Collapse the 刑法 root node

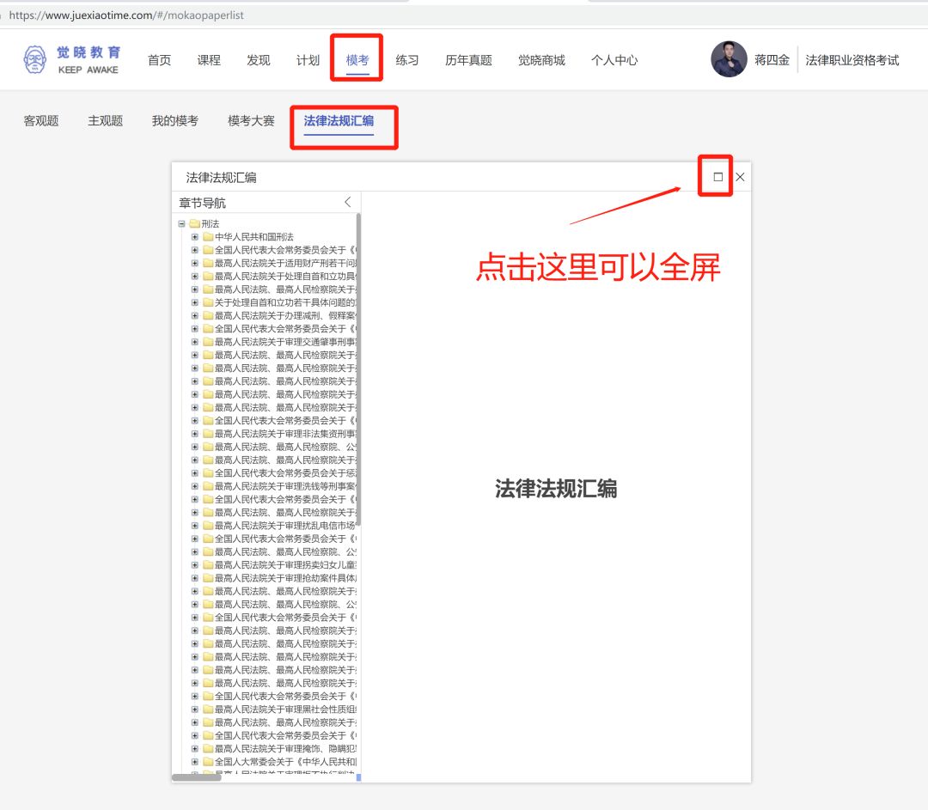click(x=181, y=222)
